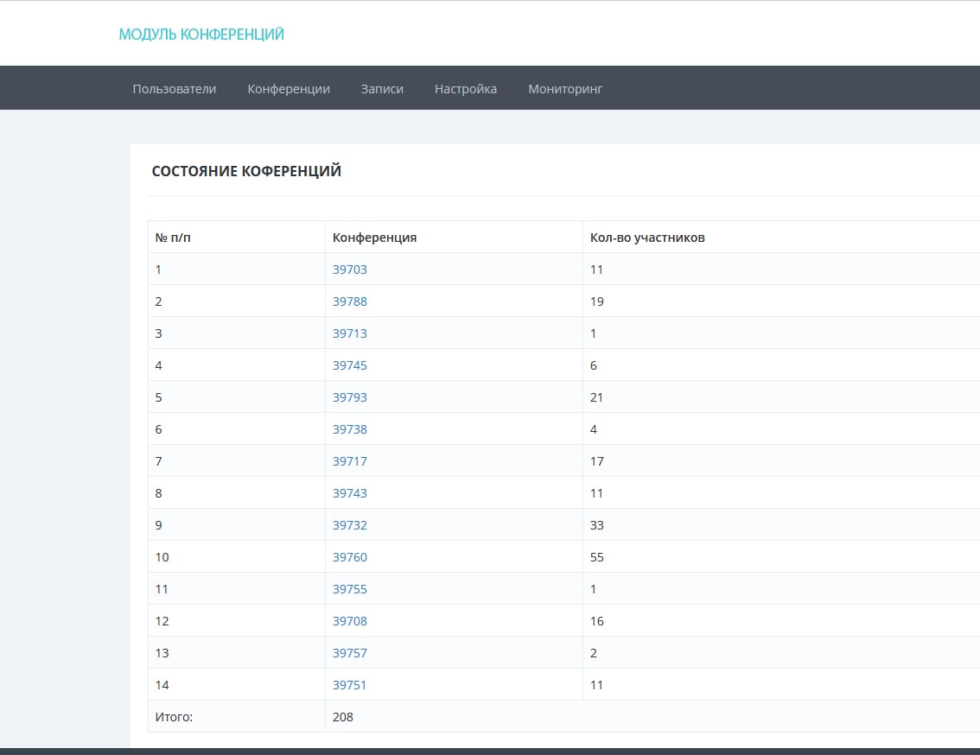Click the № п/п column header

(173, 238)
